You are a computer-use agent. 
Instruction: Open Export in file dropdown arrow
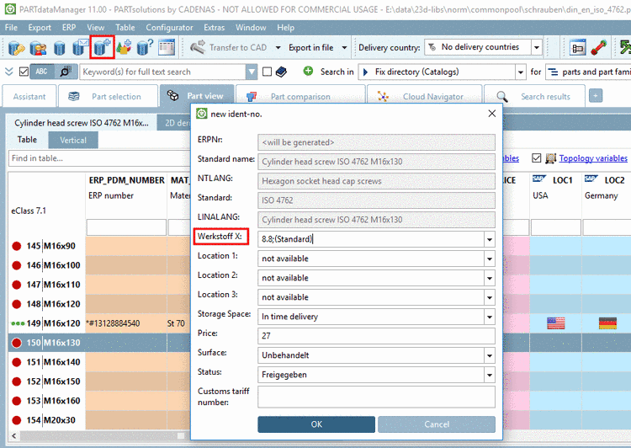[344, 47]
